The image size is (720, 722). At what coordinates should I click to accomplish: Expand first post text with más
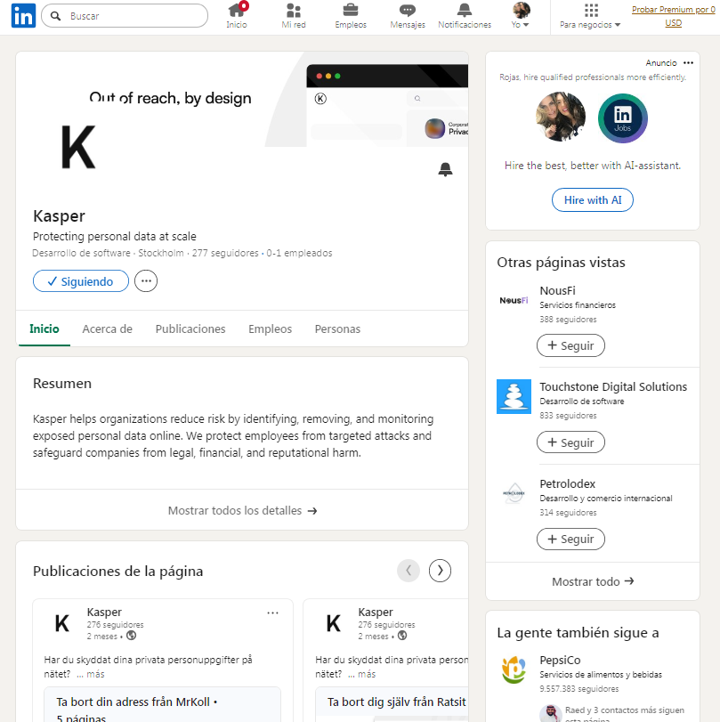point(91,674)
